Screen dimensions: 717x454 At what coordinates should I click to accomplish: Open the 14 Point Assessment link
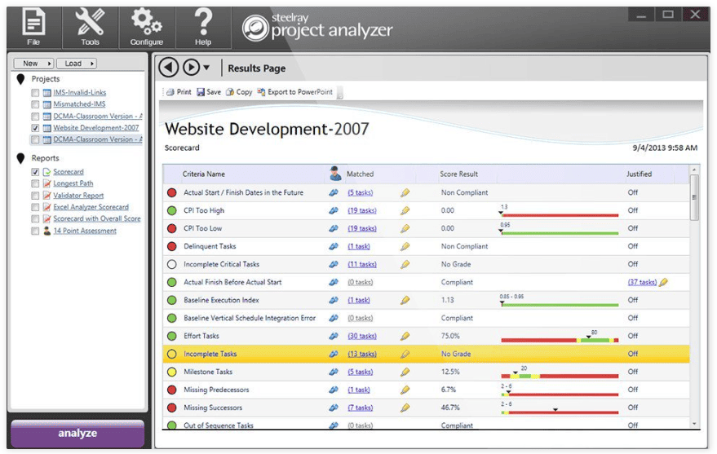[x=85, y=231]
